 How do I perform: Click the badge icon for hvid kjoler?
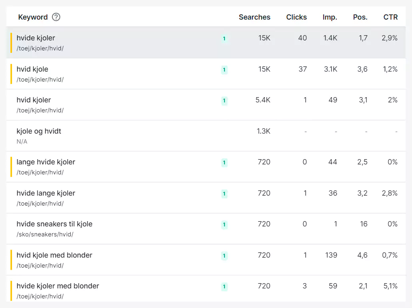(x=224, y=101)
